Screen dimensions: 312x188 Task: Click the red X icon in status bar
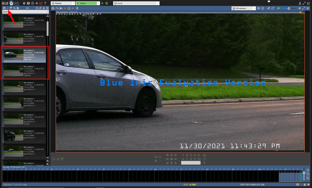(x=309, y=185)
